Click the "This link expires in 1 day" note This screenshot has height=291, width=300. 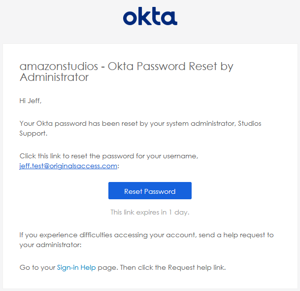point(150,212)
